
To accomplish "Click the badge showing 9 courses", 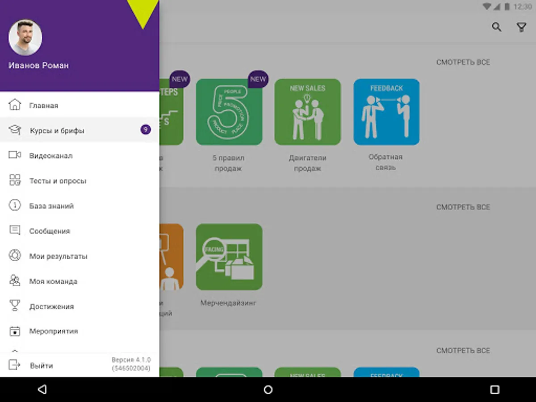I will [x=145, y=130].
